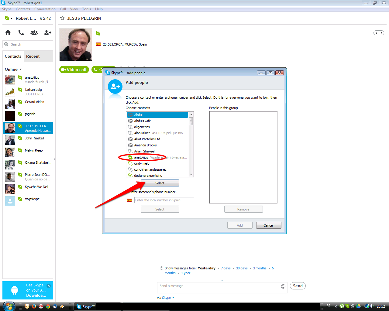Click Select button under contacts list

click(x=160, y=183)
